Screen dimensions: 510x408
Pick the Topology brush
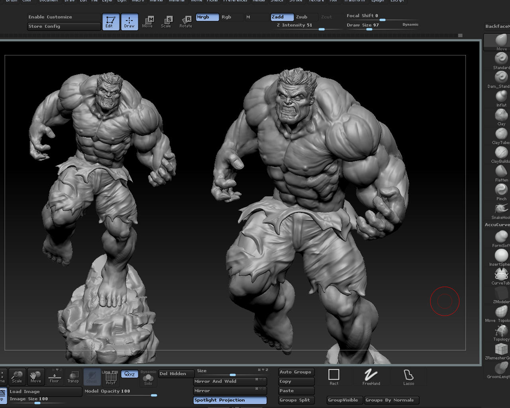[x=501, y=333]
